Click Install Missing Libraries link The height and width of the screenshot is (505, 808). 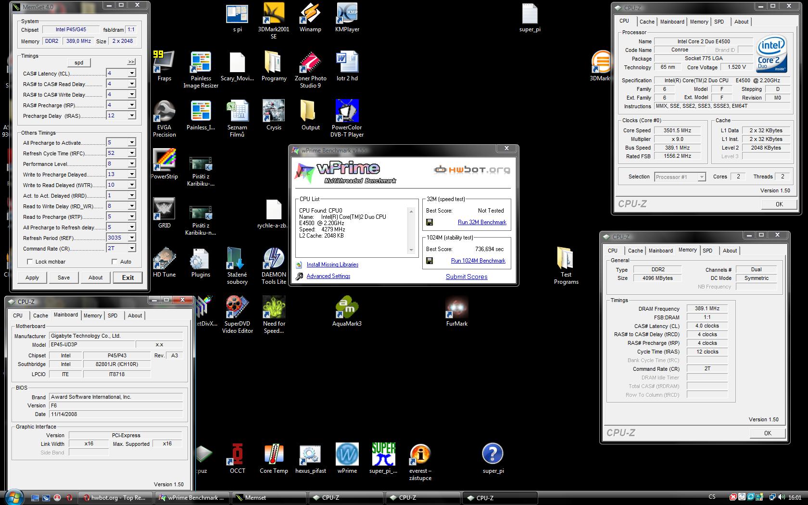pyautogui.click(x=332, y=265)
